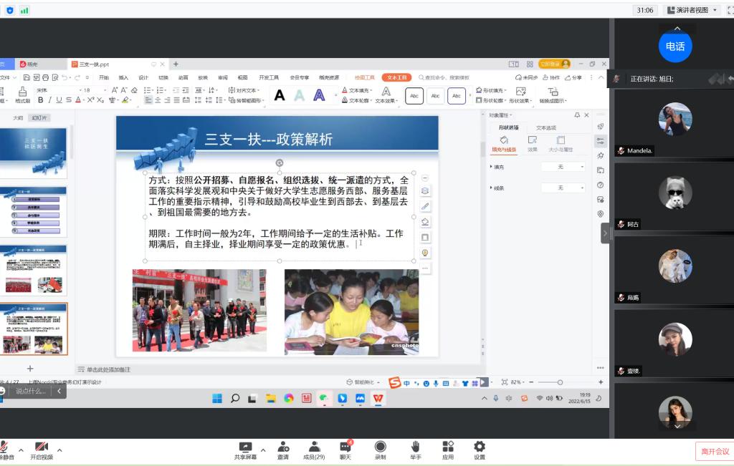The image size is (734, 466).
Task: Click the lightbulb icon in floating toolbar
Action: tap(425, 253)
